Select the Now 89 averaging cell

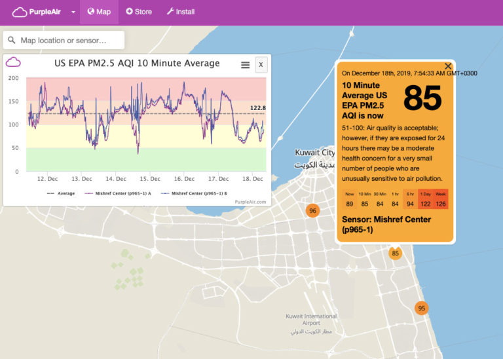[350, 199]
